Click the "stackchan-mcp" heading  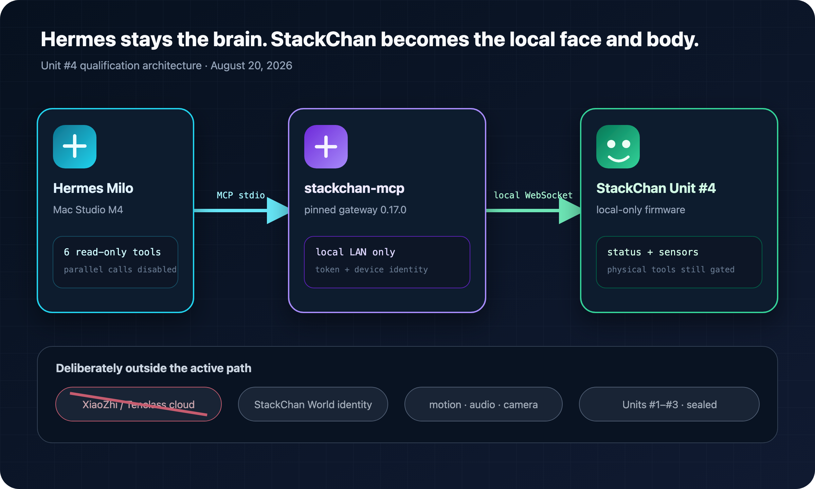click(x=354, y=188)
